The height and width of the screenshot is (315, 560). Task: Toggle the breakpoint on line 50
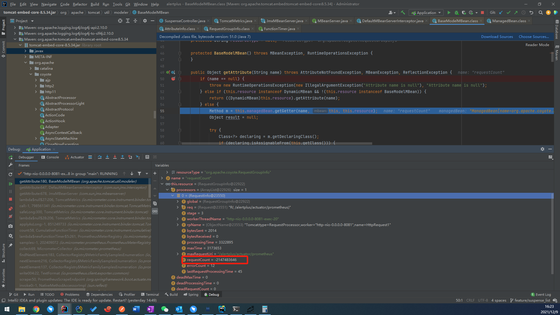coord(173,79)
